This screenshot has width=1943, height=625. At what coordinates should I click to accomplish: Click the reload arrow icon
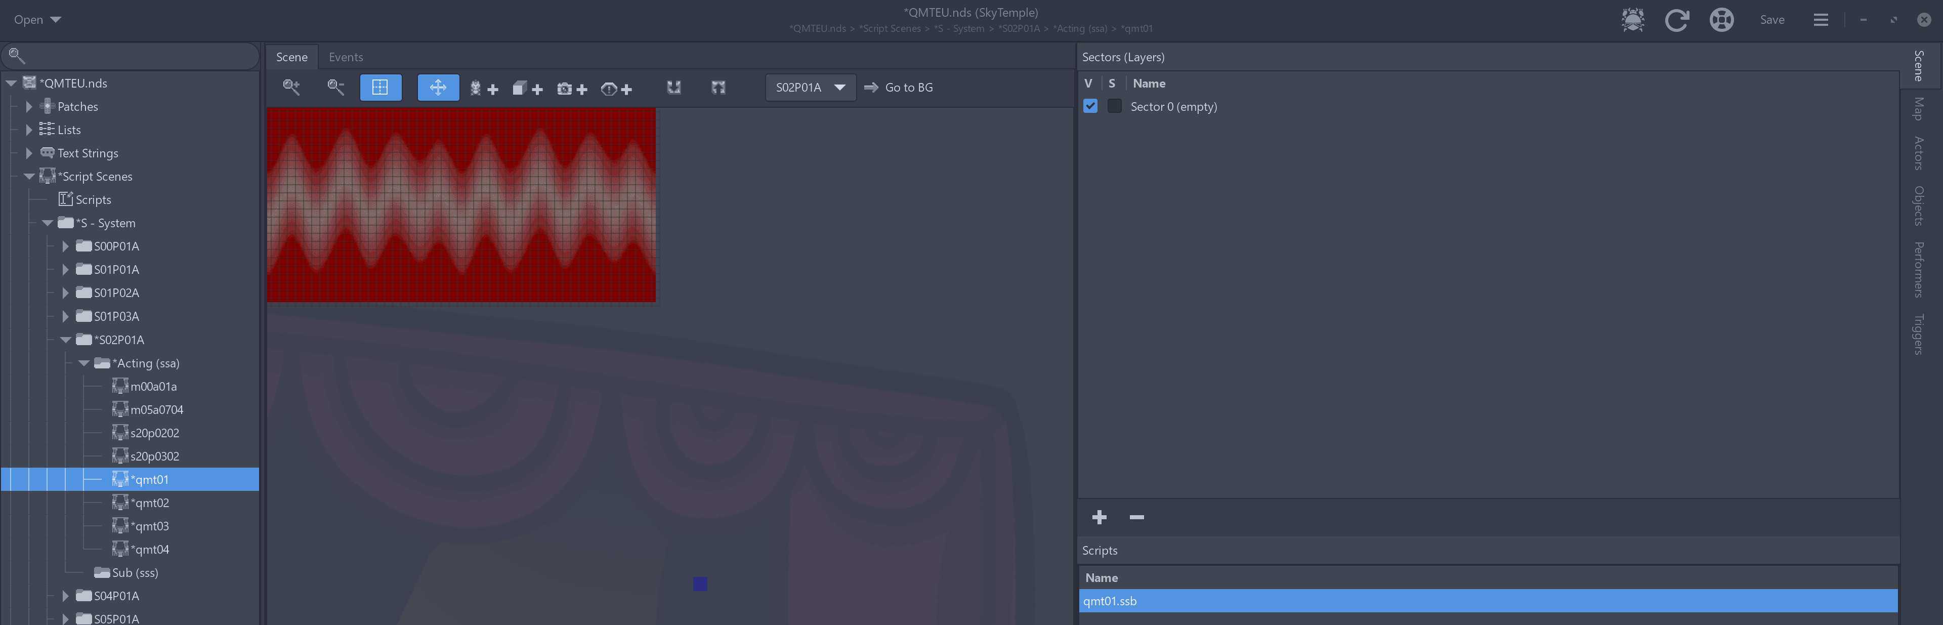[x=1676, y=20]
